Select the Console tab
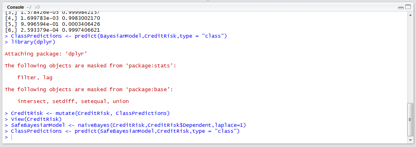416x147 pixels. (15, 7)
